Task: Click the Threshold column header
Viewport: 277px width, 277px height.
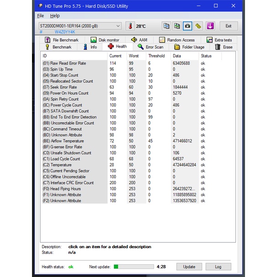Action: (156, 56)
